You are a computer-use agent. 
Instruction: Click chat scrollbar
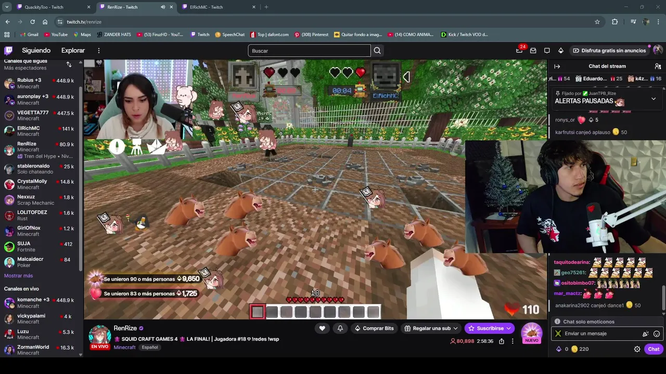point(663,297)
